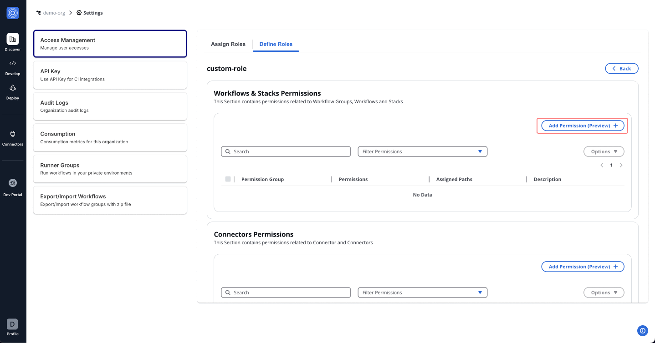Click the Search field in Workflows section
Image resolution: width=655 pixels, height=343 pixels.
click(x=286, y=151)
